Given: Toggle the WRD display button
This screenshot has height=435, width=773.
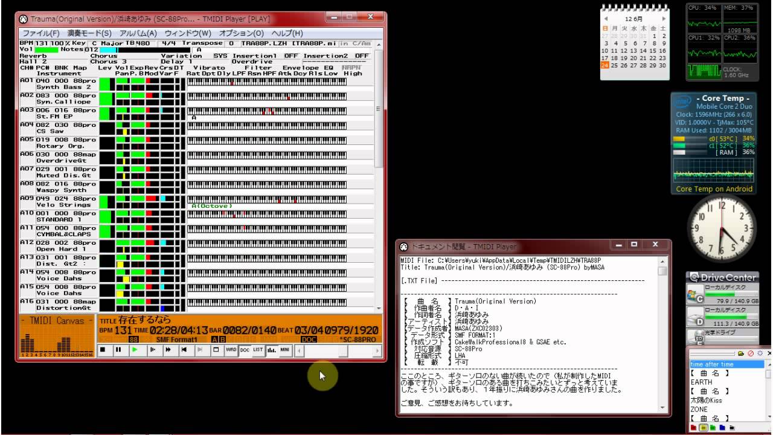Looking at the screenshot, I should click(x=231, y=349).
